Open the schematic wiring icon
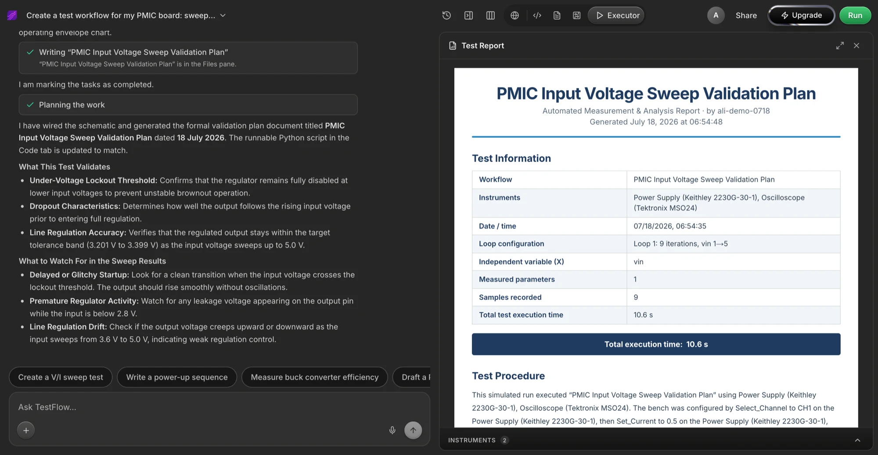Image resolution: width=878 pixels, height=455 pixels. [576, 15]
